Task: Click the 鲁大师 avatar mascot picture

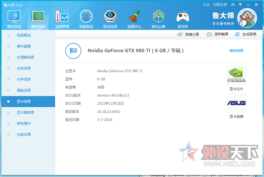Action: tap(247, 17)
